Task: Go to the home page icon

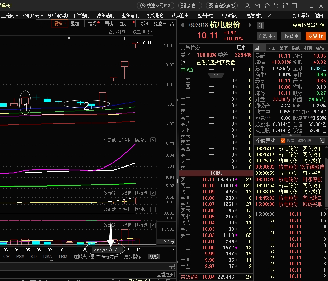Action: pyautogui.click(x=267, y=6)
